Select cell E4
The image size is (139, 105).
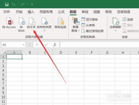pyautogui.click(x=76, y=70)
